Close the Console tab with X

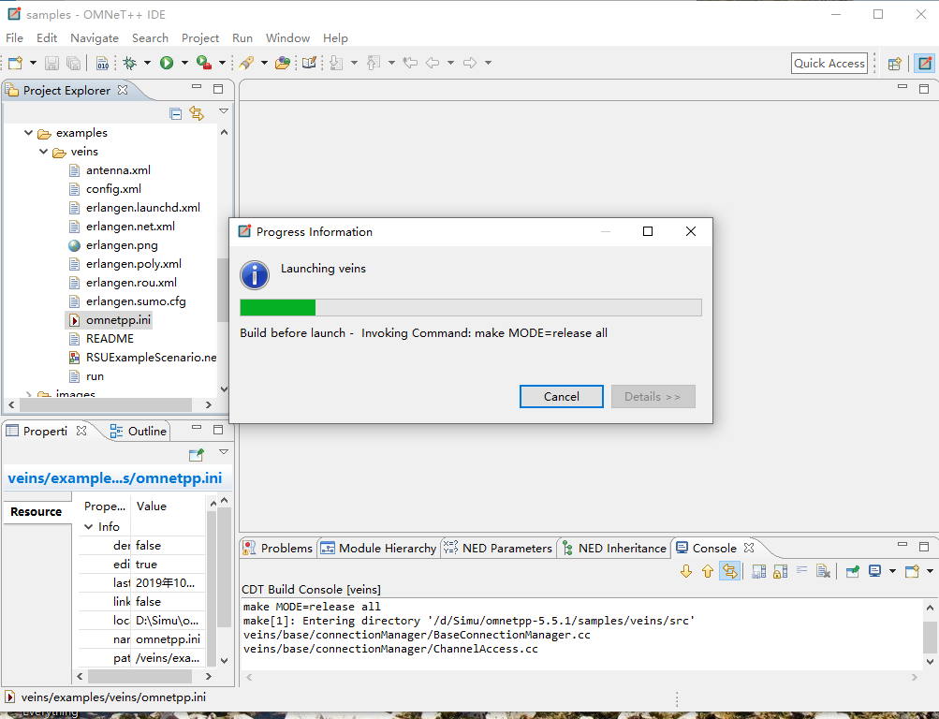pyautogui.click(x=749, y=548)
